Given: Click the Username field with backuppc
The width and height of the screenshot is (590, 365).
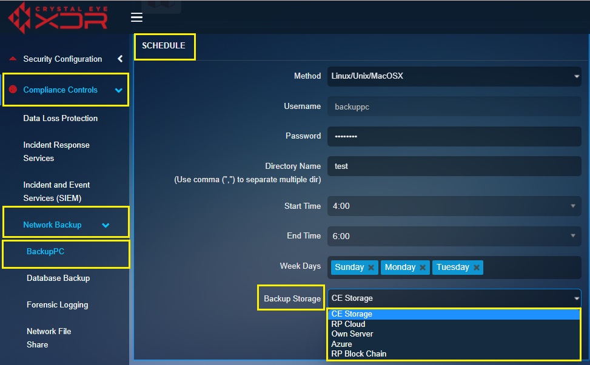Looking at the screenshot, I should click(454, 107).
